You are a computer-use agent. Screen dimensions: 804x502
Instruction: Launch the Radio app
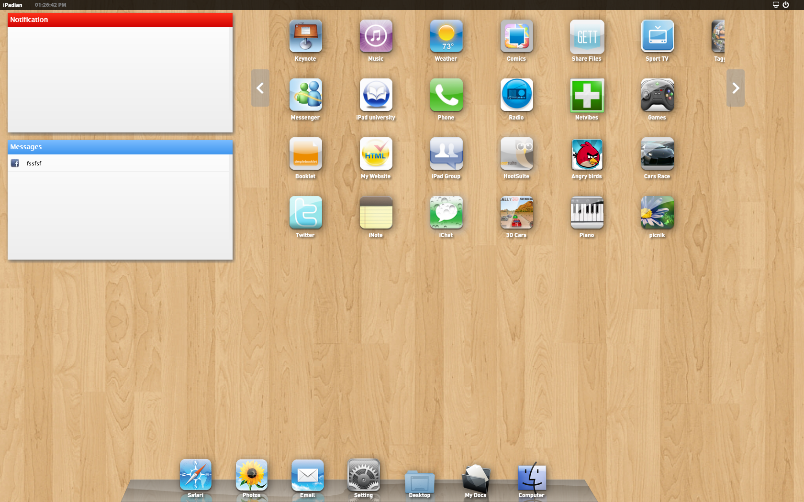[x=516, y=95]
